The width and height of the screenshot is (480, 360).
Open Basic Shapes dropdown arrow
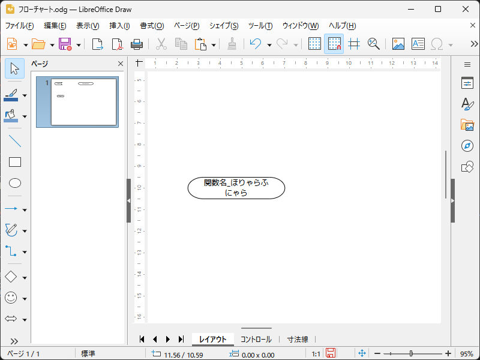(x=25, y=278)
